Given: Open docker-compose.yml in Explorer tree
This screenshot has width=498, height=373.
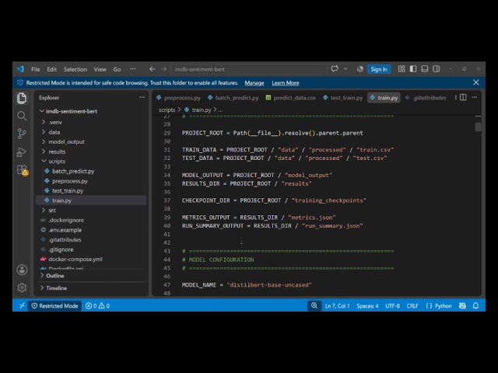Looking at the screenshot, I should pyautogui.click(x=75, y=259).
